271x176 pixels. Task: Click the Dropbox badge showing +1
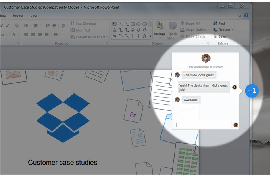(252, 91)
